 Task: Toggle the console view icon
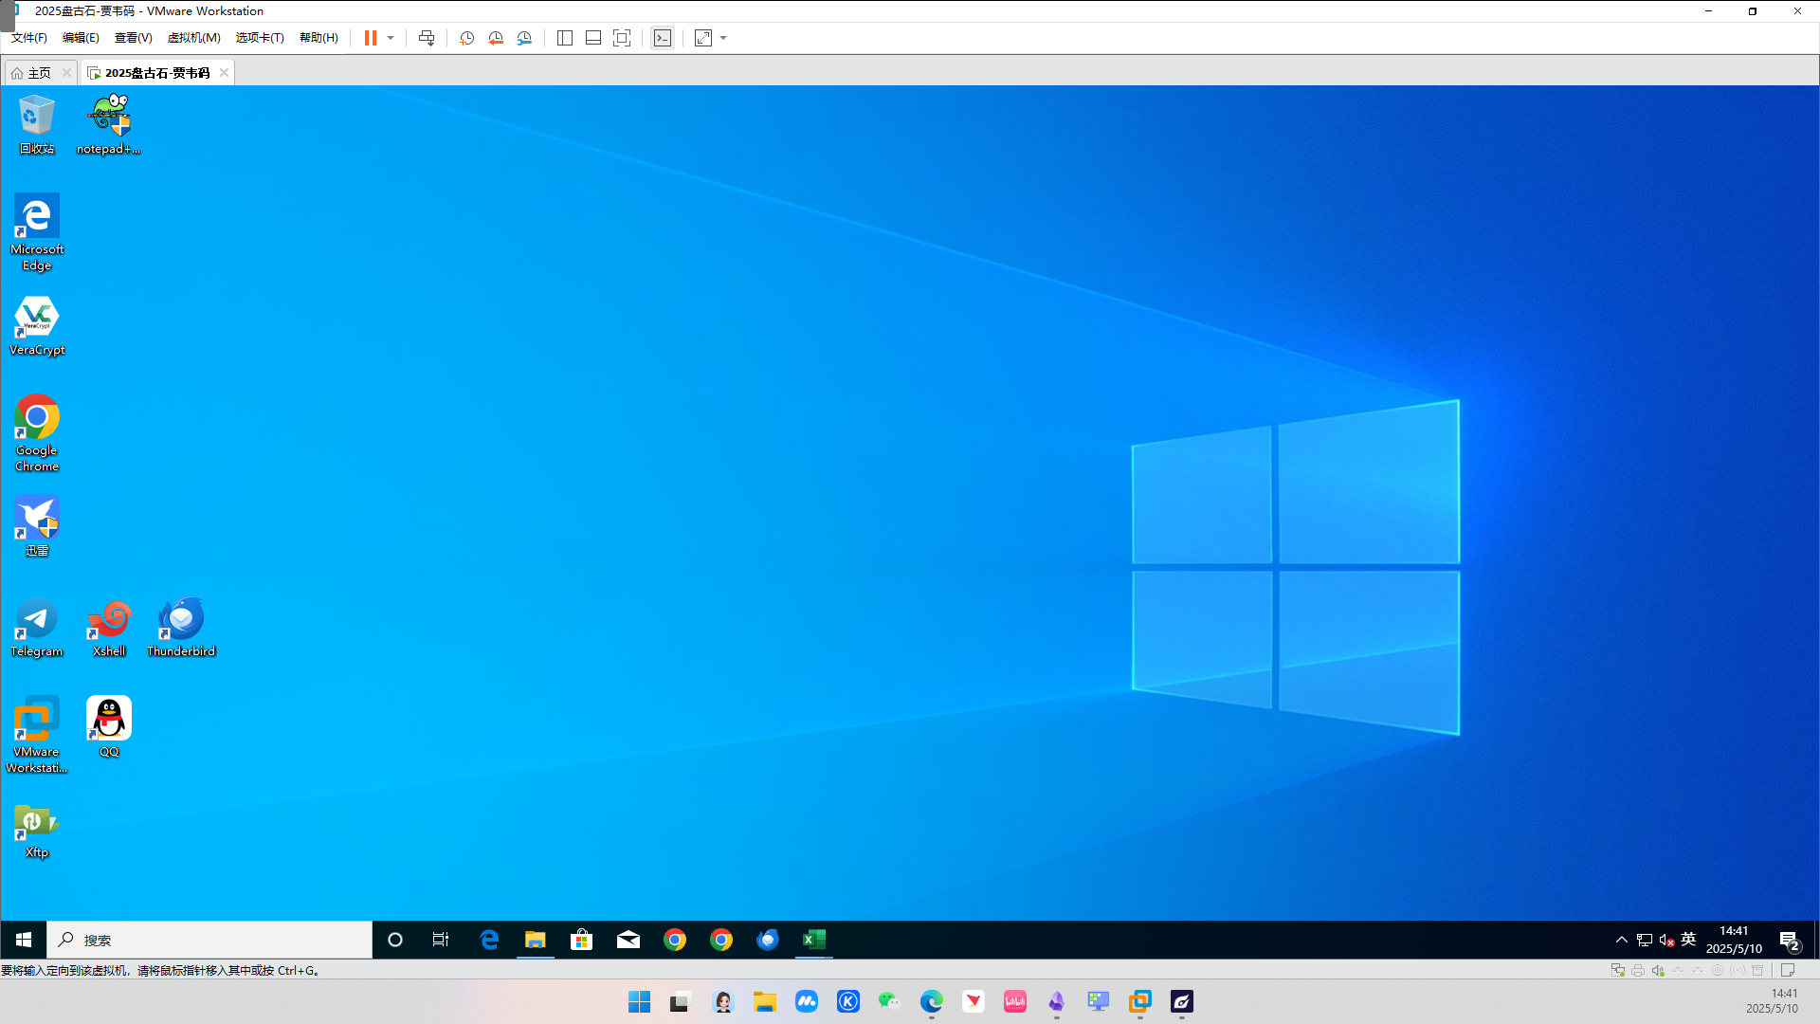[x=663, y=38]
